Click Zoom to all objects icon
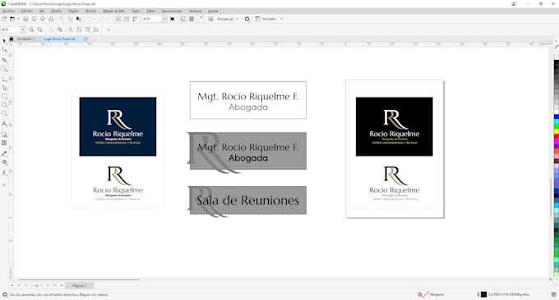 60,30
